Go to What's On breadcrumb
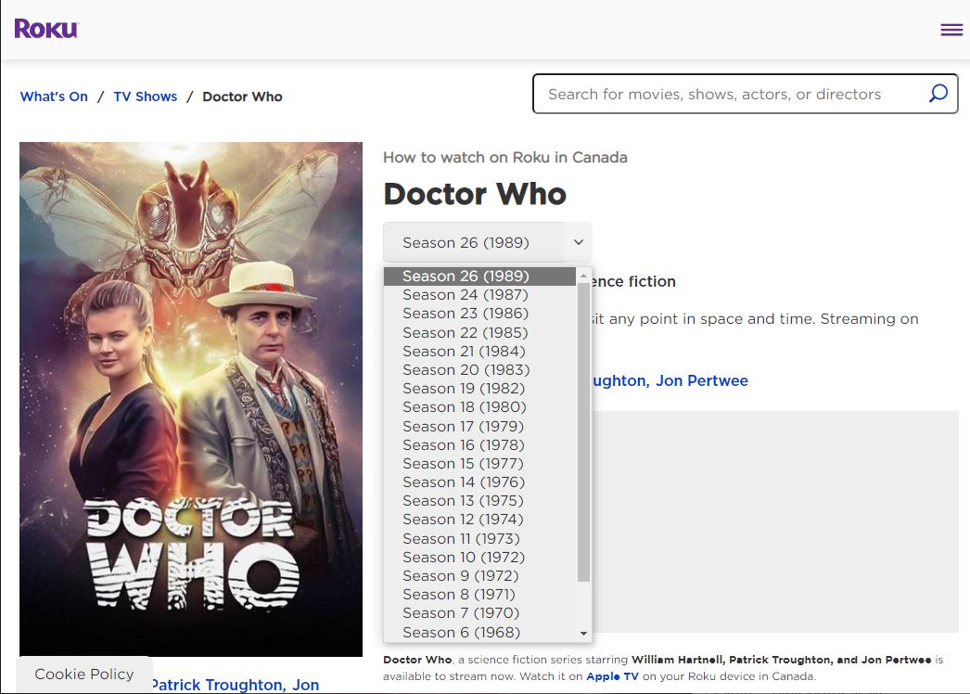The height and width of the screenshot is (694, 970). pyautogui.click(x=54, y=96)
